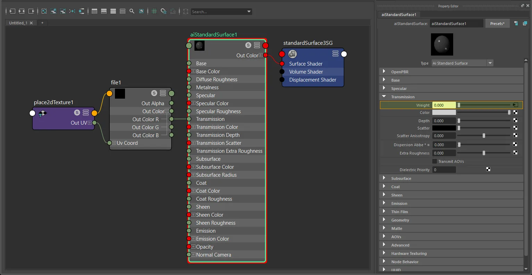Screen dimensions: 532x275
Task: Click the Transmission Weight value field
Action: 444,105
